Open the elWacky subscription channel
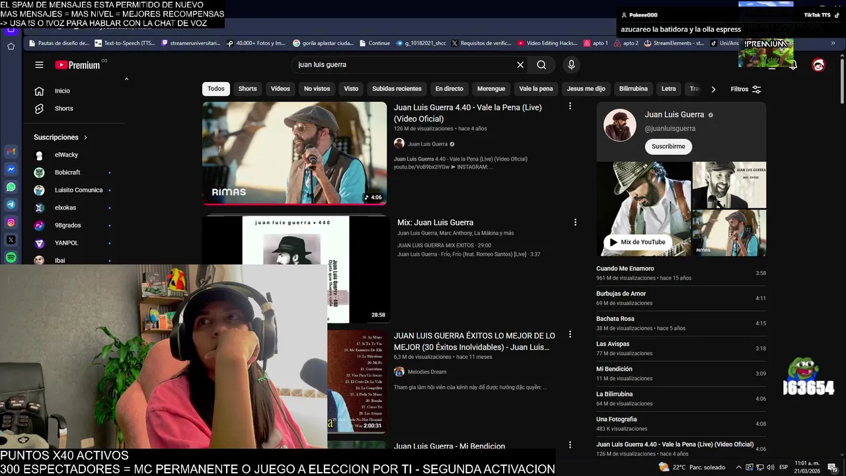This screenshot has width=846, height=476. point(66,155)
